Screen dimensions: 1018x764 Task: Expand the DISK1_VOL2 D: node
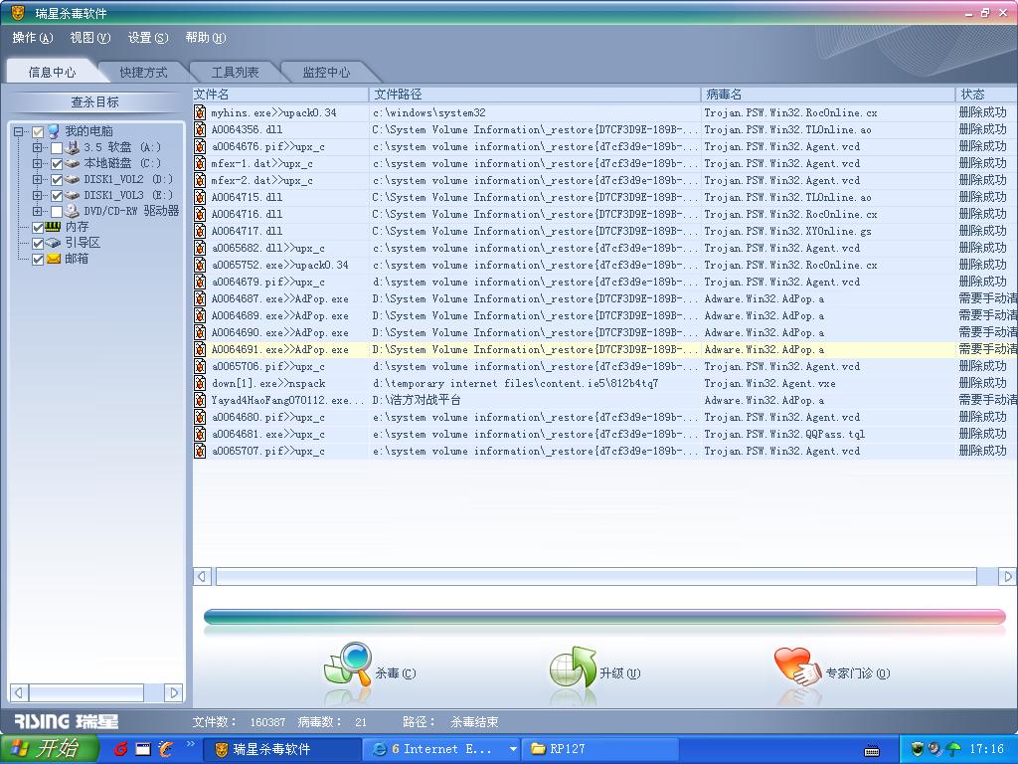point(38,179)
